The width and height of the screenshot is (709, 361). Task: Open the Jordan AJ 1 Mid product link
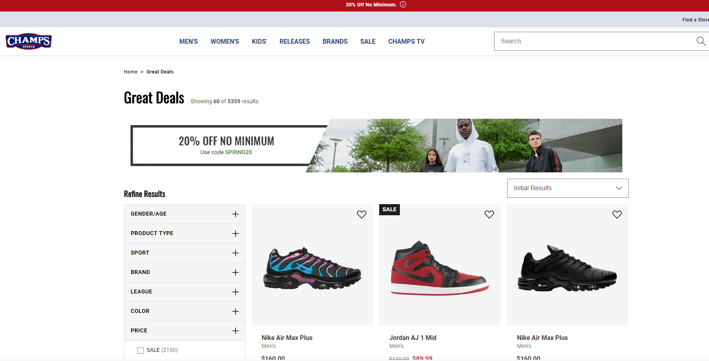click(x=413, y=338)
